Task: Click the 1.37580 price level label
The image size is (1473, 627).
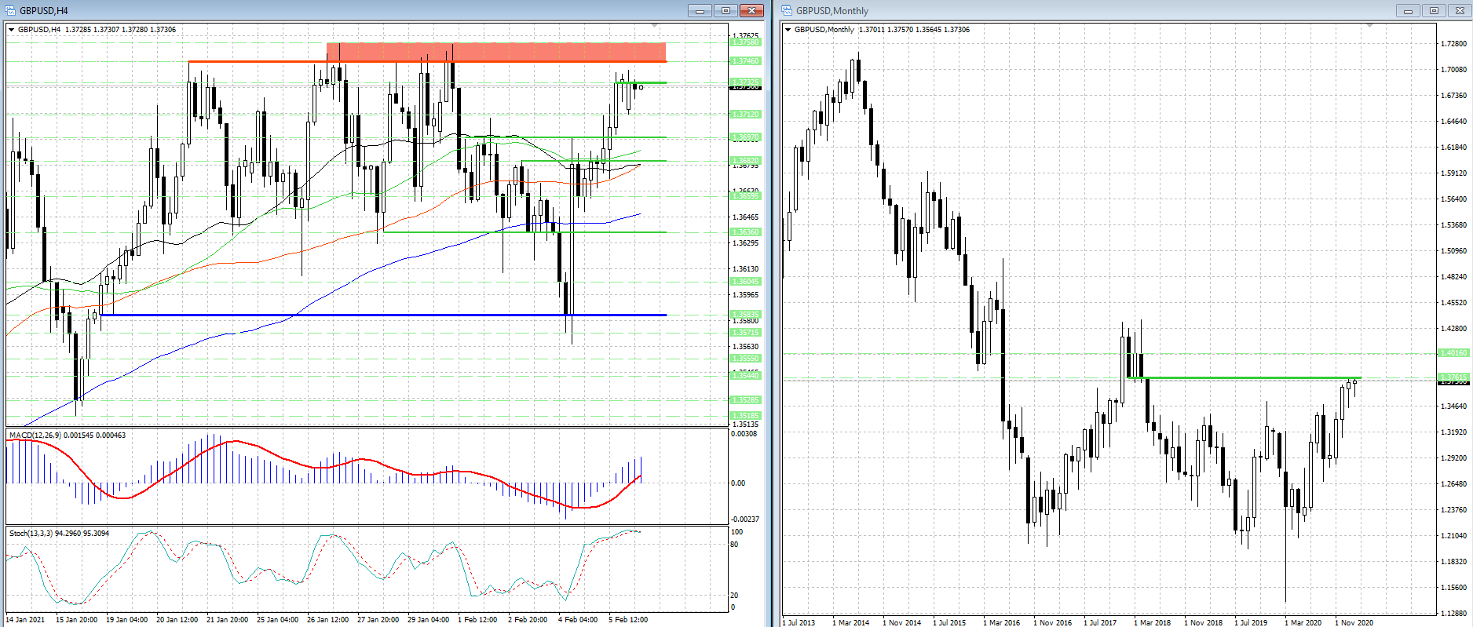Action: (745, 42)
